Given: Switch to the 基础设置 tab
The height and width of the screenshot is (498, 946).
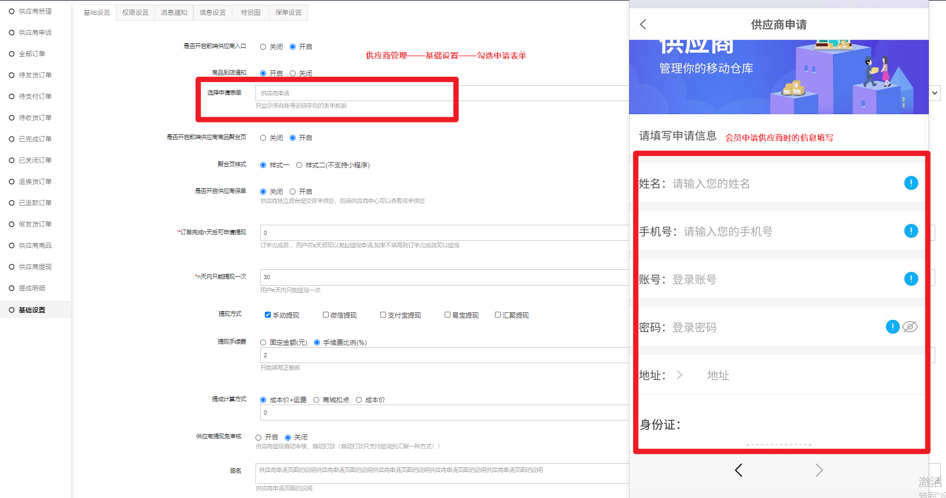Looking at the screenshot, I should 97,12.
